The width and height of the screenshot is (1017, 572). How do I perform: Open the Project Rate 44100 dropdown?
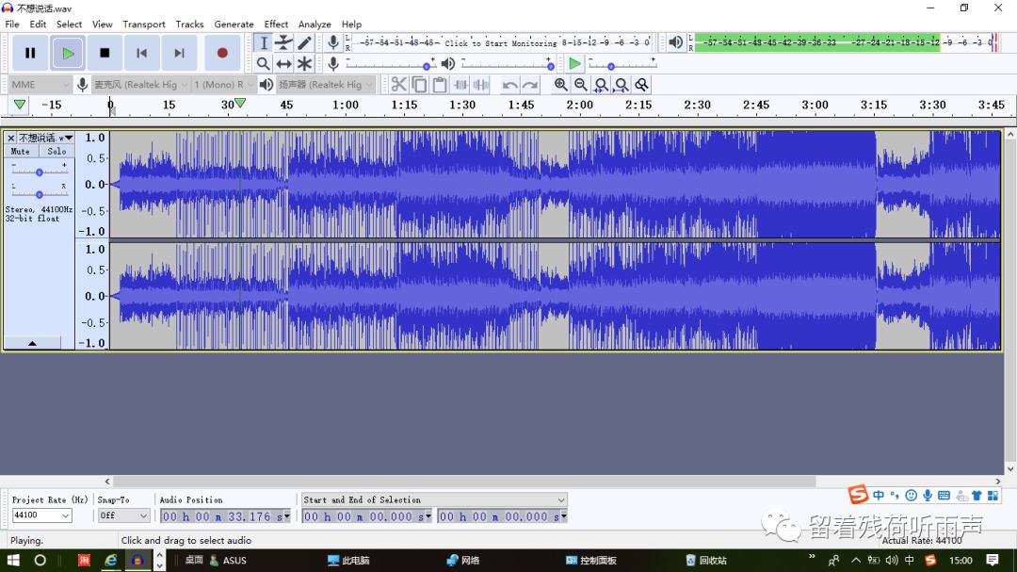(41, 516)
